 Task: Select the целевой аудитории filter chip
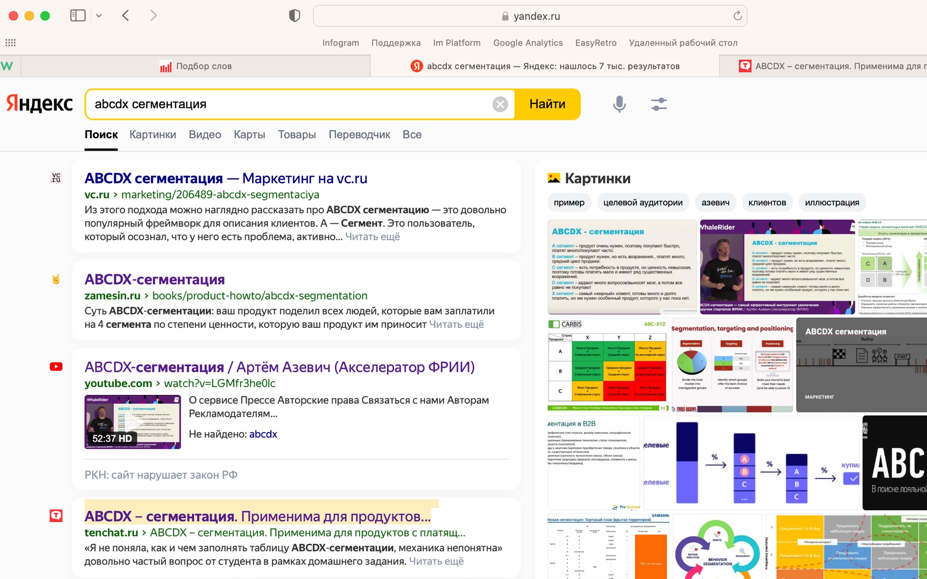pyautogui.click(x=643, y=203)
